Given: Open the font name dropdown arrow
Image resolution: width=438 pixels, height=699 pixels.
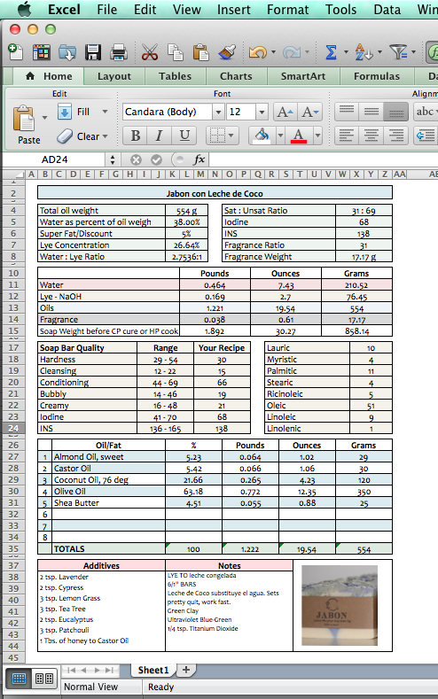Looking at the screenshot, I should tap(218, 112).
